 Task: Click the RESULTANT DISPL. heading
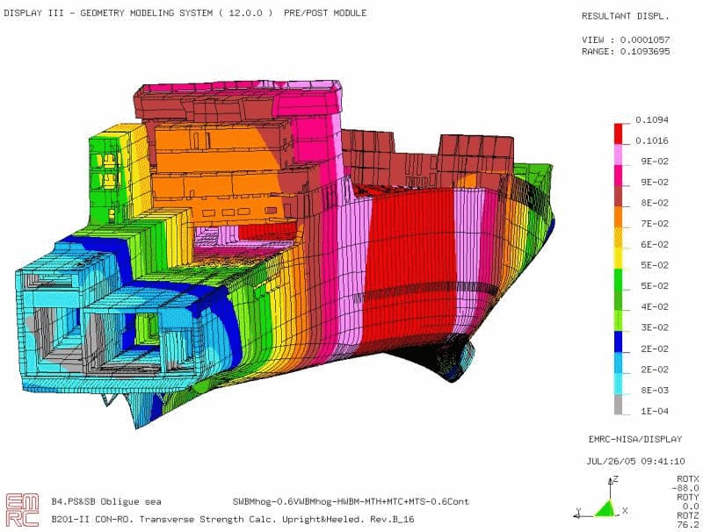pyautogui.click(x=626, y=16)
